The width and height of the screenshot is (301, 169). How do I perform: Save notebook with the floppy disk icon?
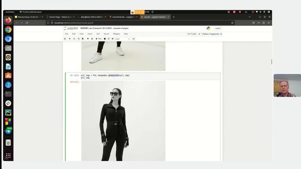point(65,39)
